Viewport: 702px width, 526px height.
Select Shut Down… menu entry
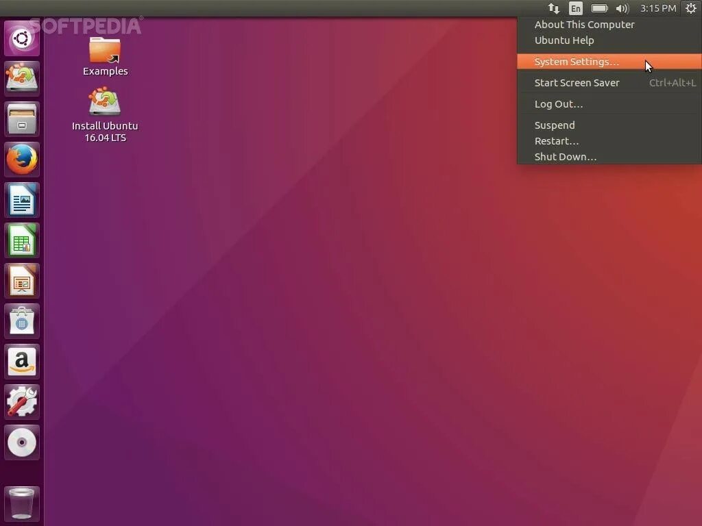click(609, 157)
